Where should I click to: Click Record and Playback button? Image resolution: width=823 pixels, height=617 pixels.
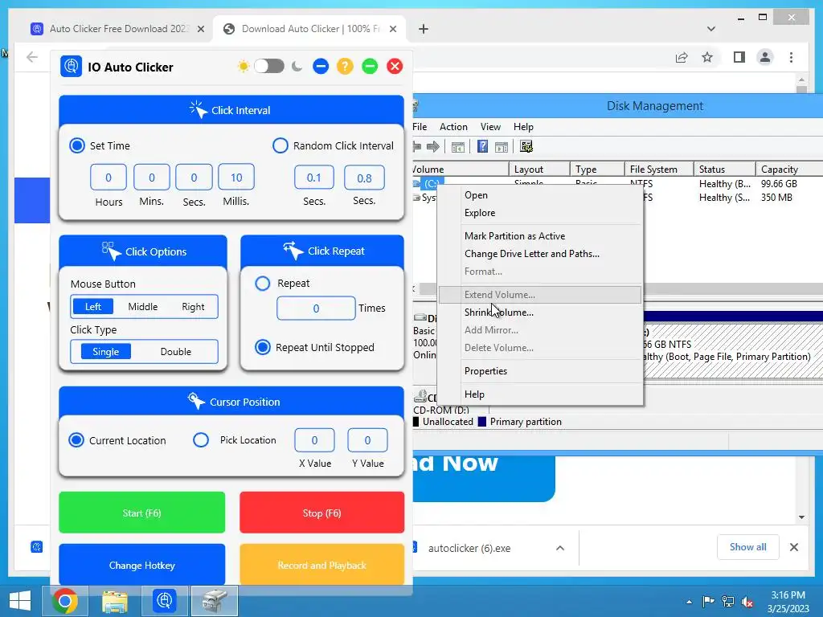click(x=321, y=565)
